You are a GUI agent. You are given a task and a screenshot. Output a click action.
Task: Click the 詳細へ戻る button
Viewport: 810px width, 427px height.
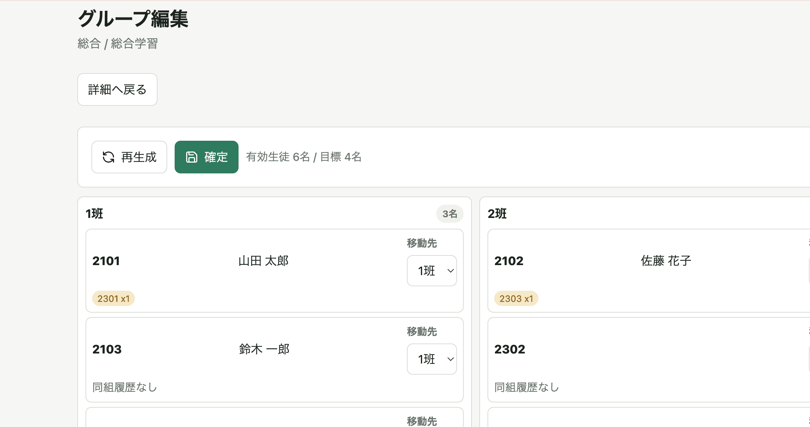(x=117, y=89)
